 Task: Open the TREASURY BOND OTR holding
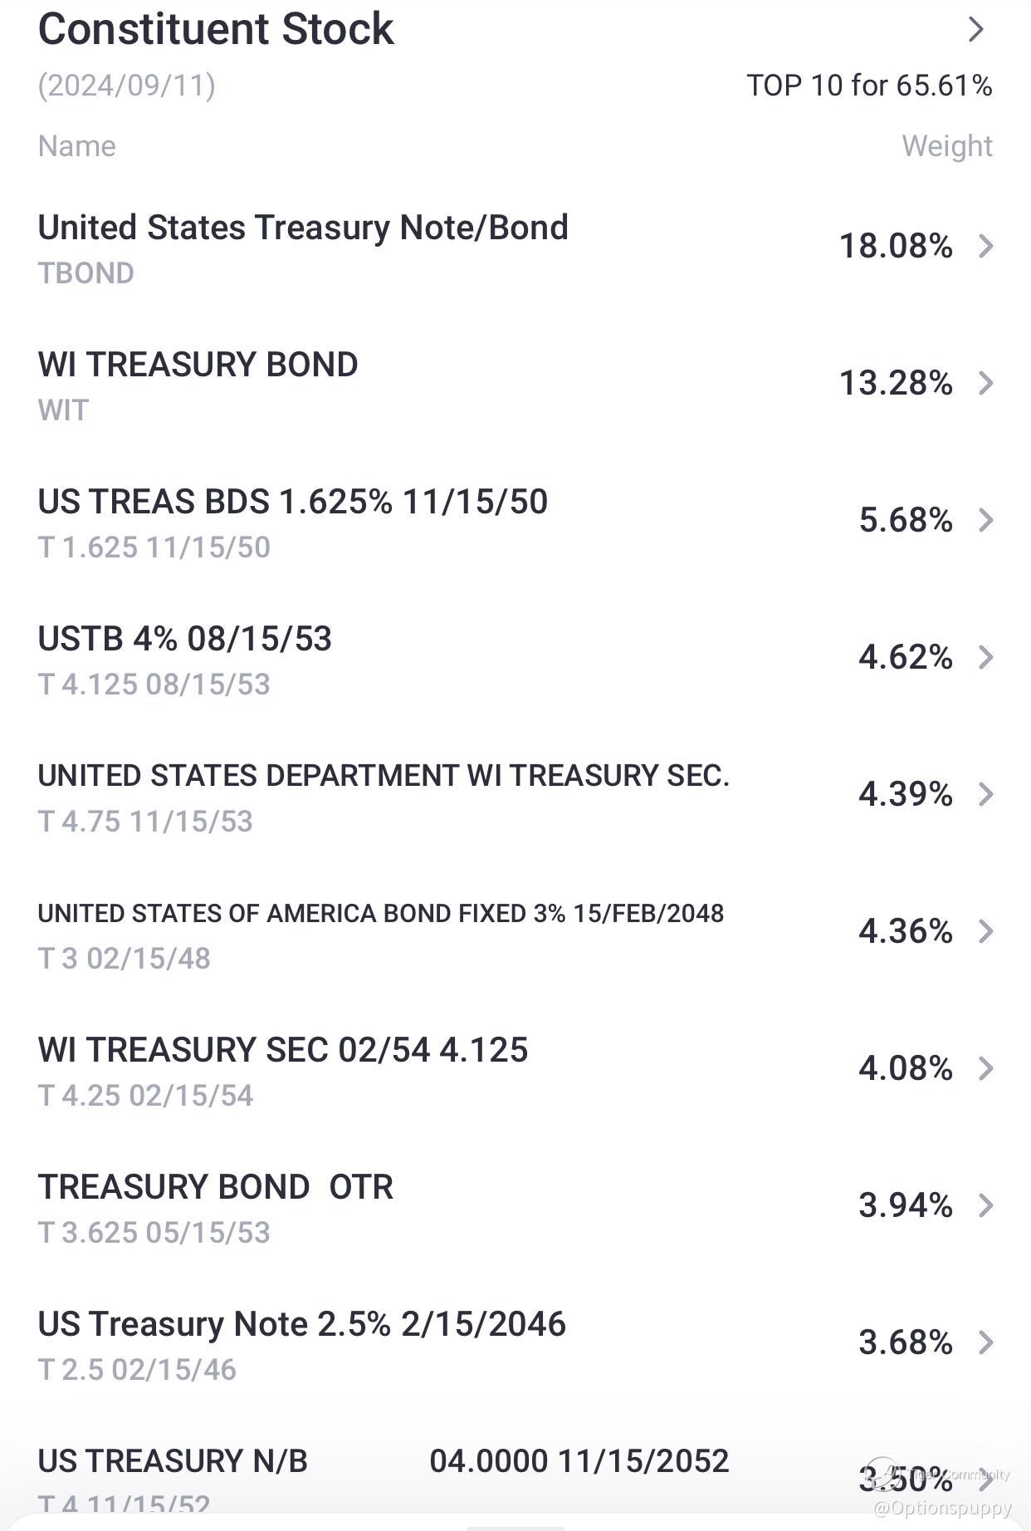pos(215,1188)
